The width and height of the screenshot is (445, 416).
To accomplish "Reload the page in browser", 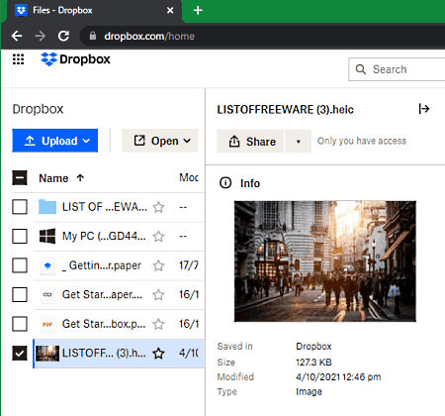I will tap(63, 36).
